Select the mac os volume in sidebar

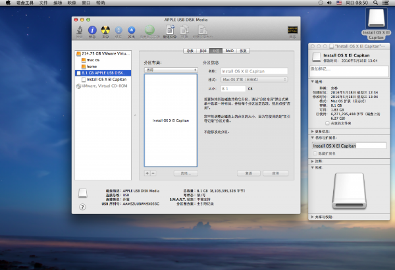103,60
